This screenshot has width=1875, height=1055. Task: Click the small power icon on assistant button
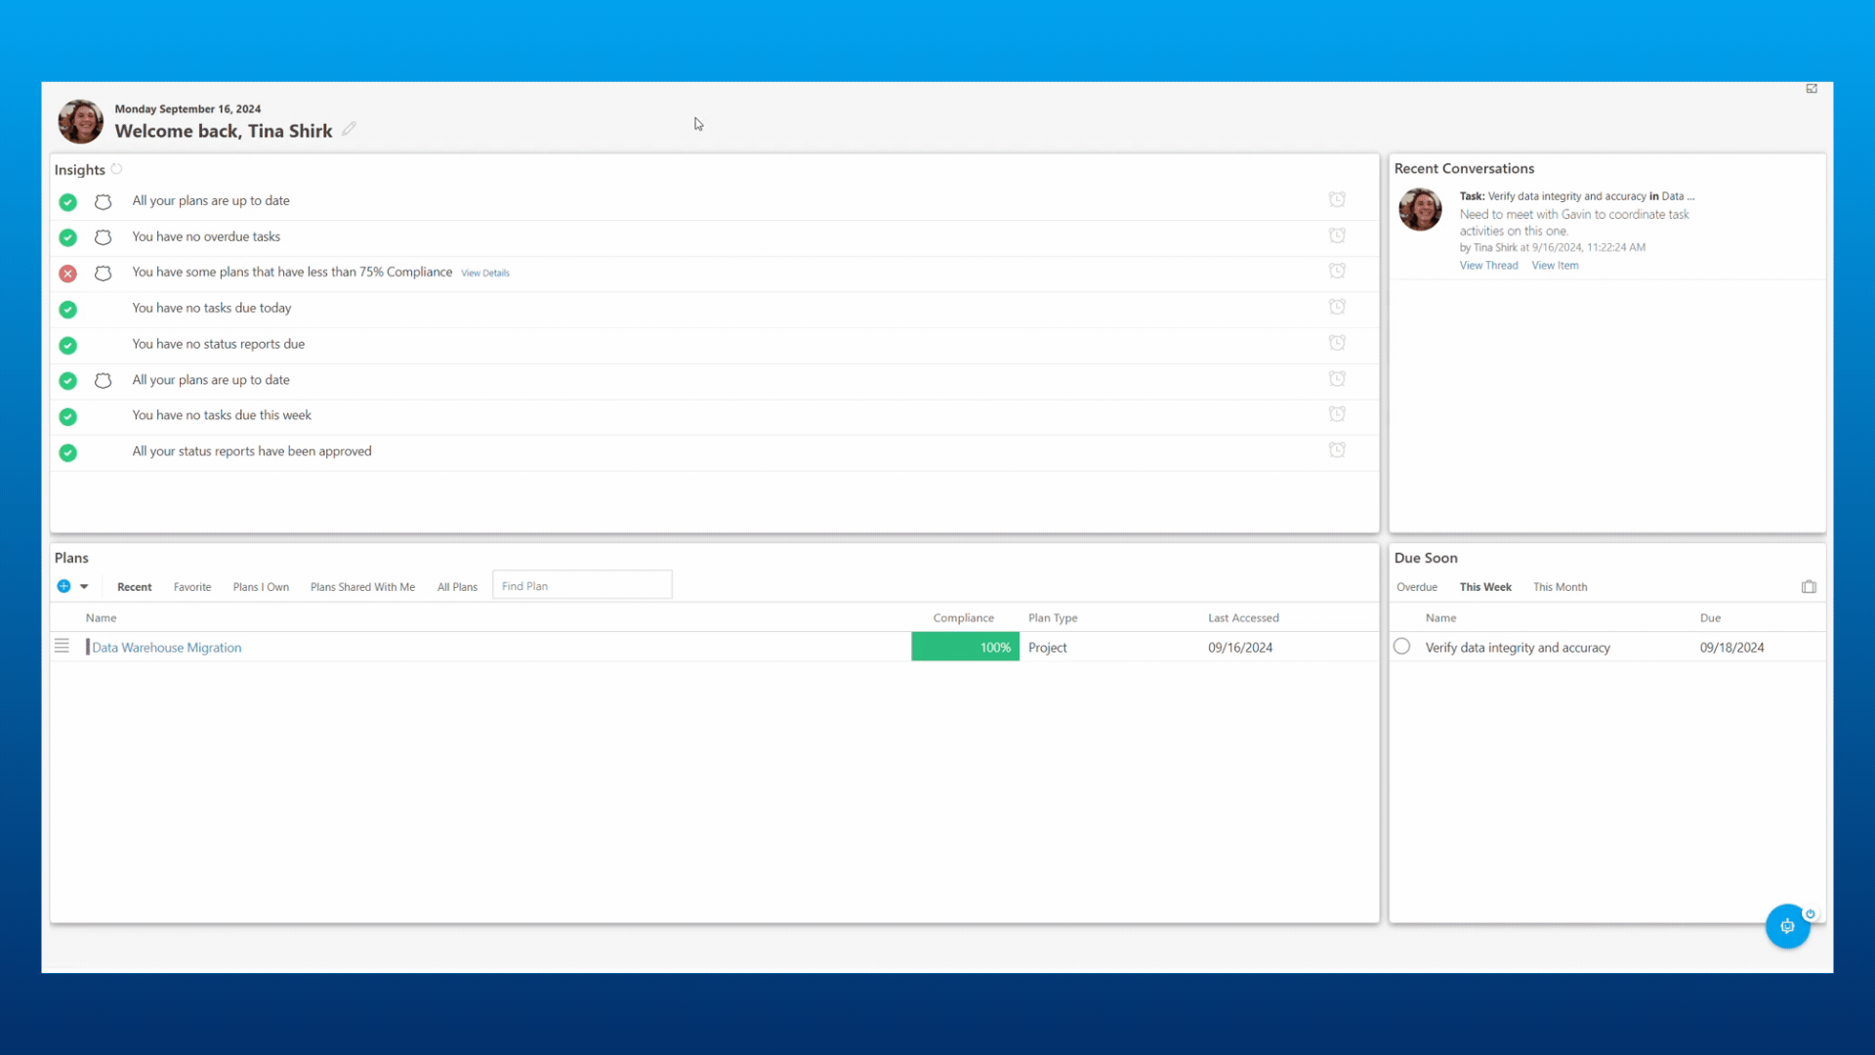(x=1810, y=914)
